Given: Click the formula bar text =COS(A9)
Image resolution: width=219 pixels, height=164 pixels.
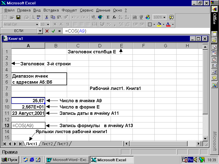Looking at the screenshot, I should [76, 31].
